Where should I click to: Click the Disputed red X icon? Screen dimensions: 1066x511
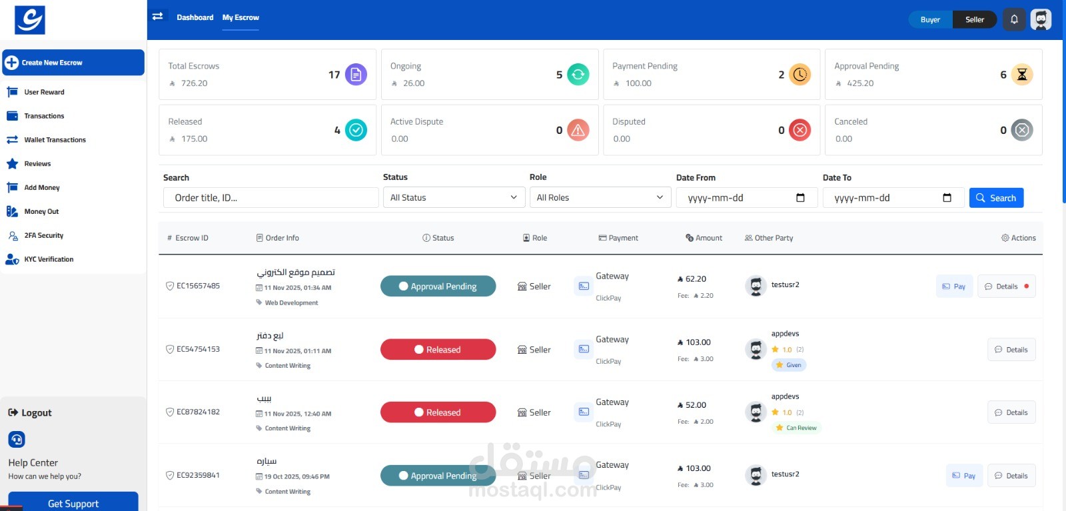800,130
